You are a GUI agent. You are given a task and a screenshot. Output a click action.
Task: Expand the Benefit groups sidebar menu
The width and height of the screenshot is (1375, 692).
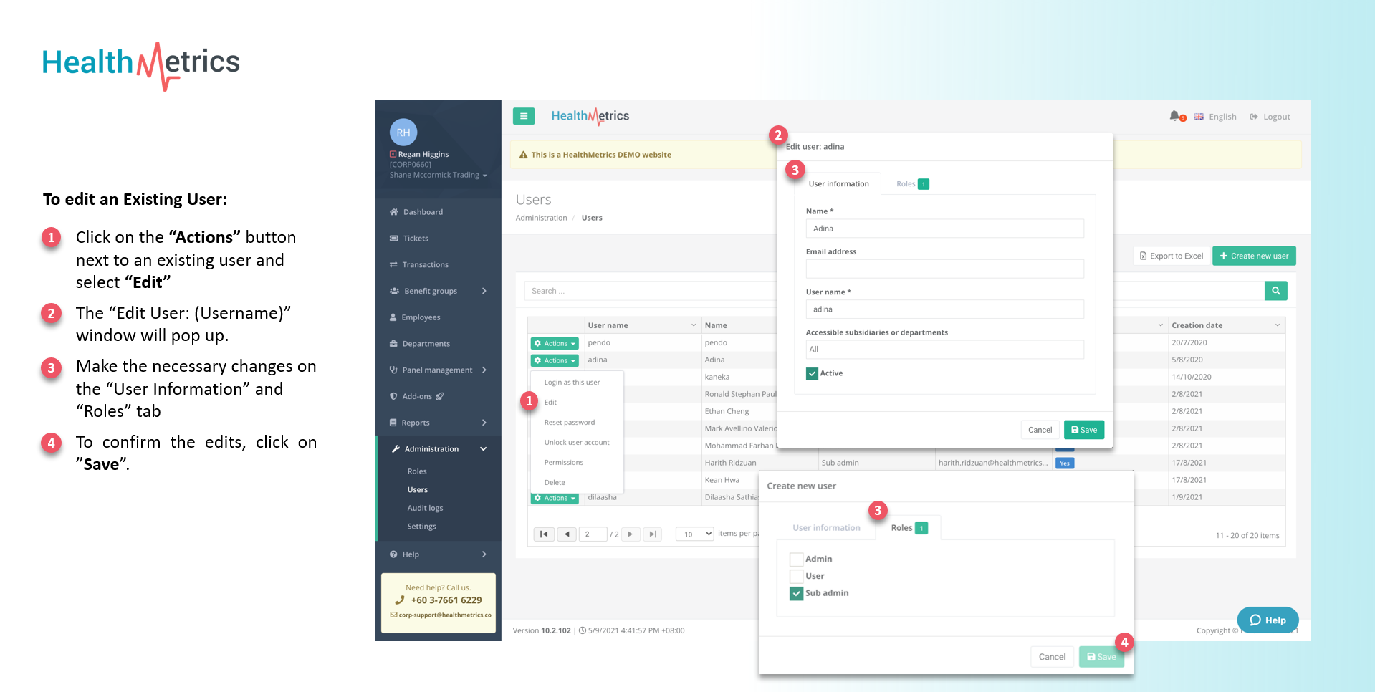(x=438, y=291)
